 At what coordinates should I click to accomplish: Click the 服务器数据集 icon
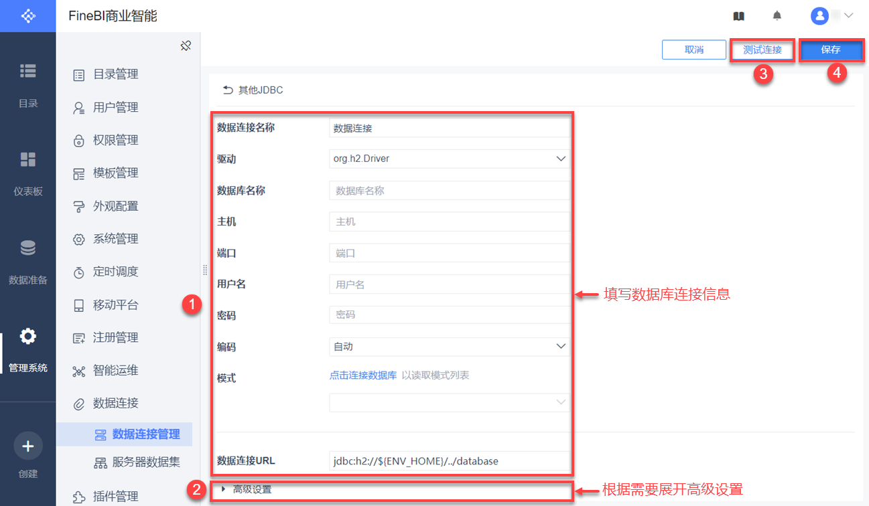[x=100, y=462]
